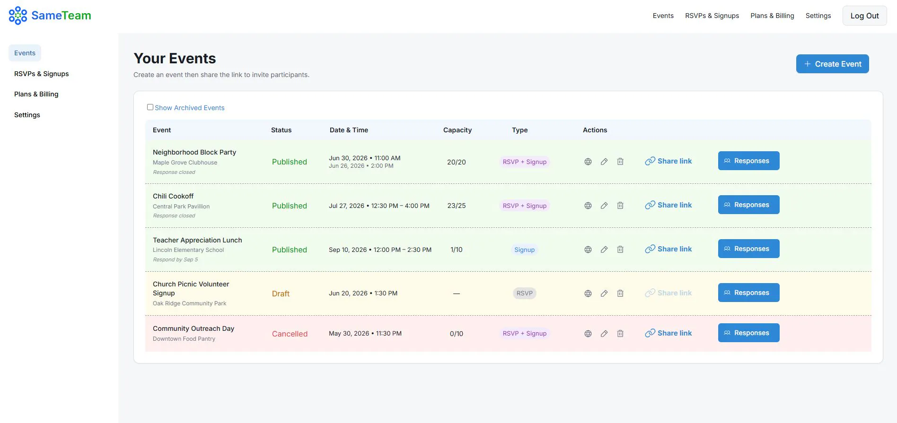
Task: Copy Share link for Community Outreach Day
Action: (668, 333)
